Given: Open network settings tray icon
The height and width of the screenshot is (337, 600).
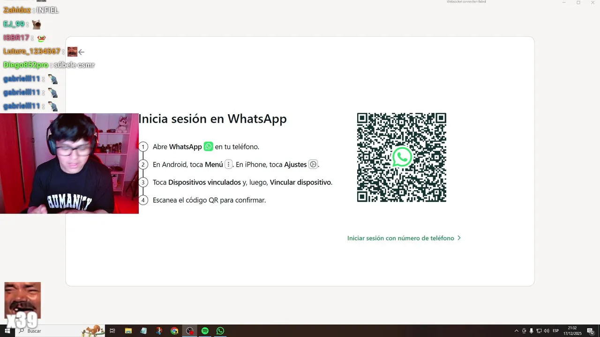Looking at the screenshot, I should (x=539, y=331).
